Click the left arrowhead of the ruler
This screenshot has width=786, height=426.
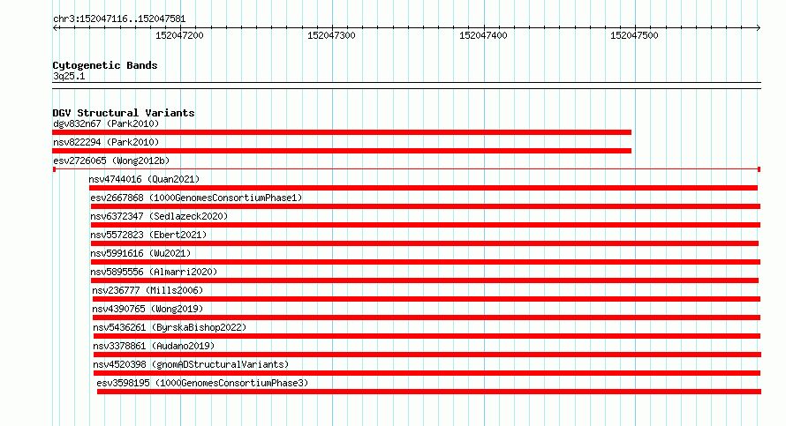click(55, 27)
